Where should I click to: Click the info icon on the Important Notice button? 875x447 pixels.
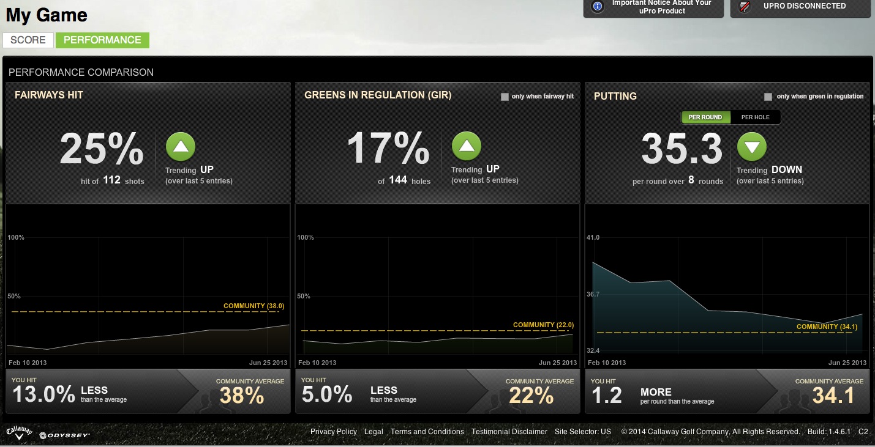[x=597, y=7]
